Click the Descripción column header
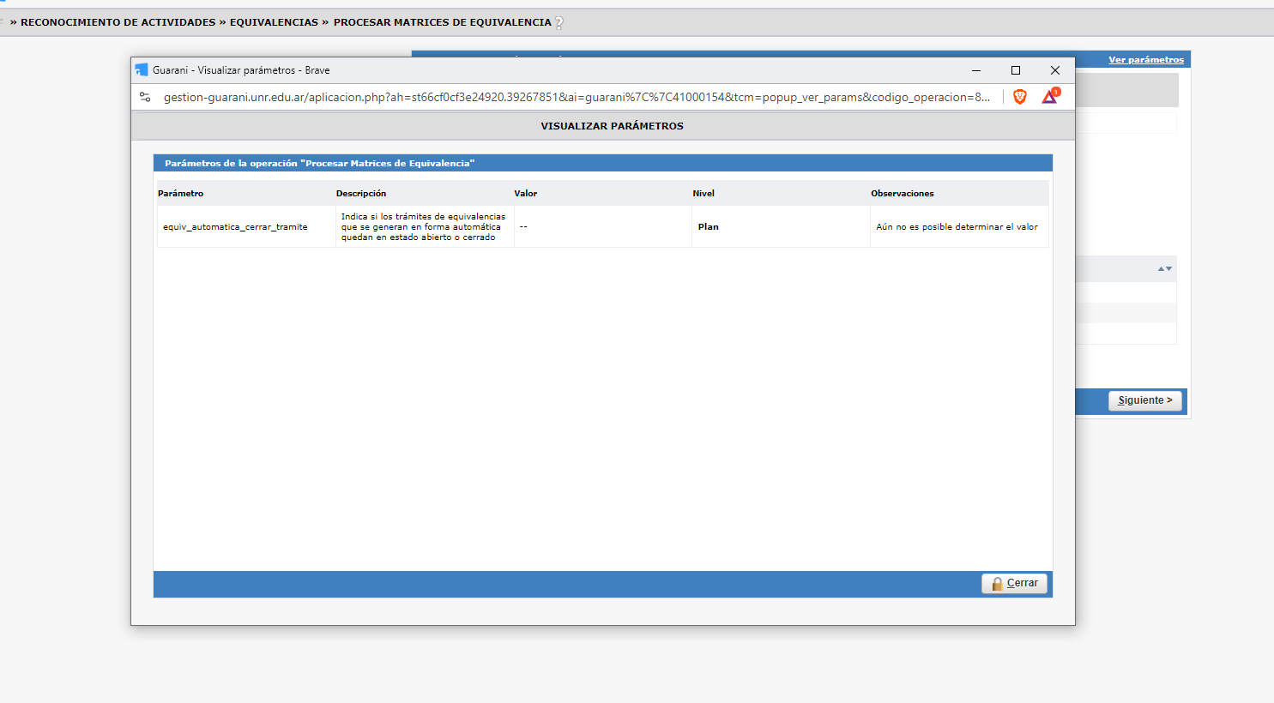The height and width of the screenshot is (703, 1274). click(361, 194)
